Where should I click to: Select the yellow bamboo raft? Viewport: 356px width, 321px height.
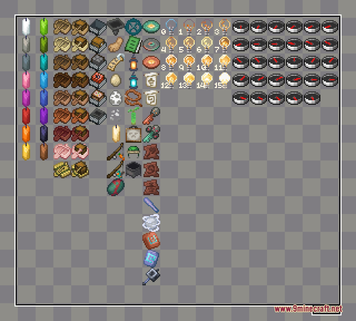click(62, 169)
